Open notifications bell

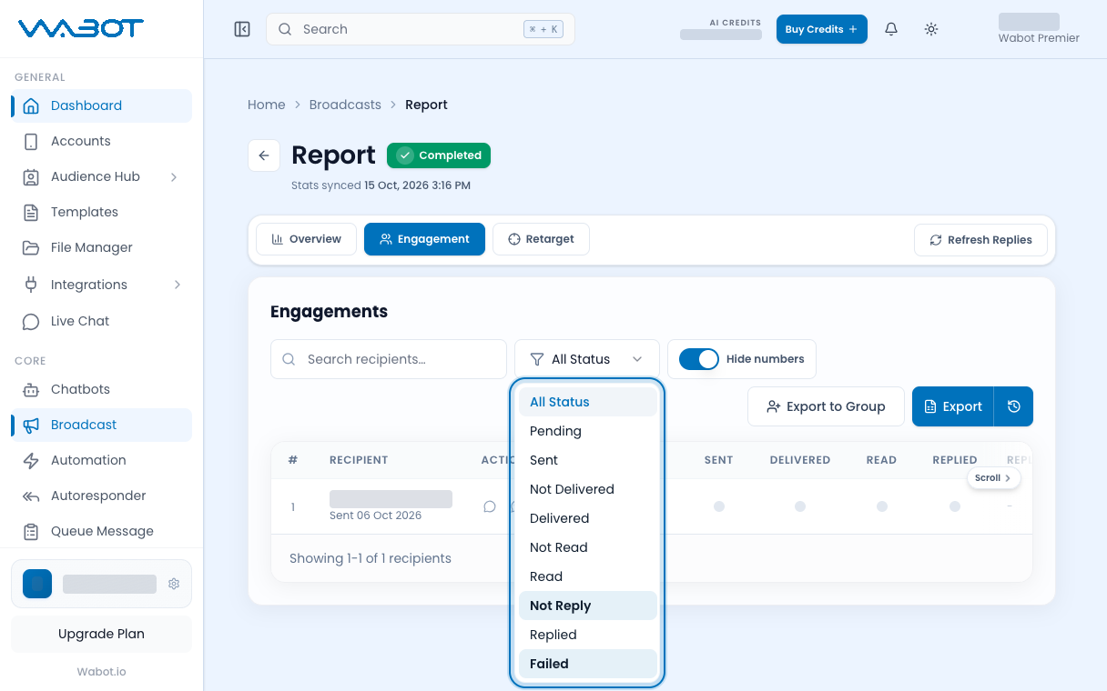tap(891, 29)
